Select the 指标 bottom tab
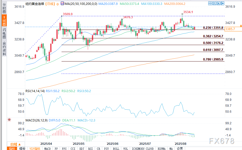This screenshot has height=150, width=242. click(12, 148)
